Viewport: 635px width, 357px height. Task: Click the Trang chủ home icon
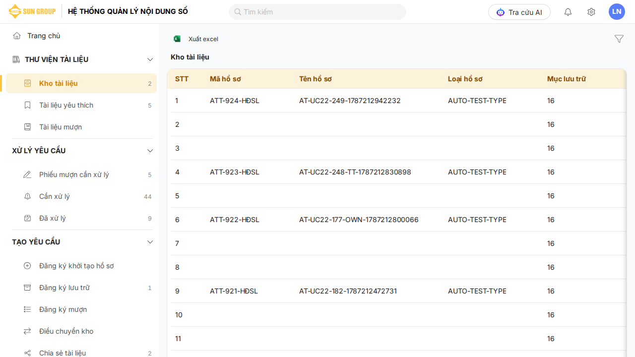(17, 36)
